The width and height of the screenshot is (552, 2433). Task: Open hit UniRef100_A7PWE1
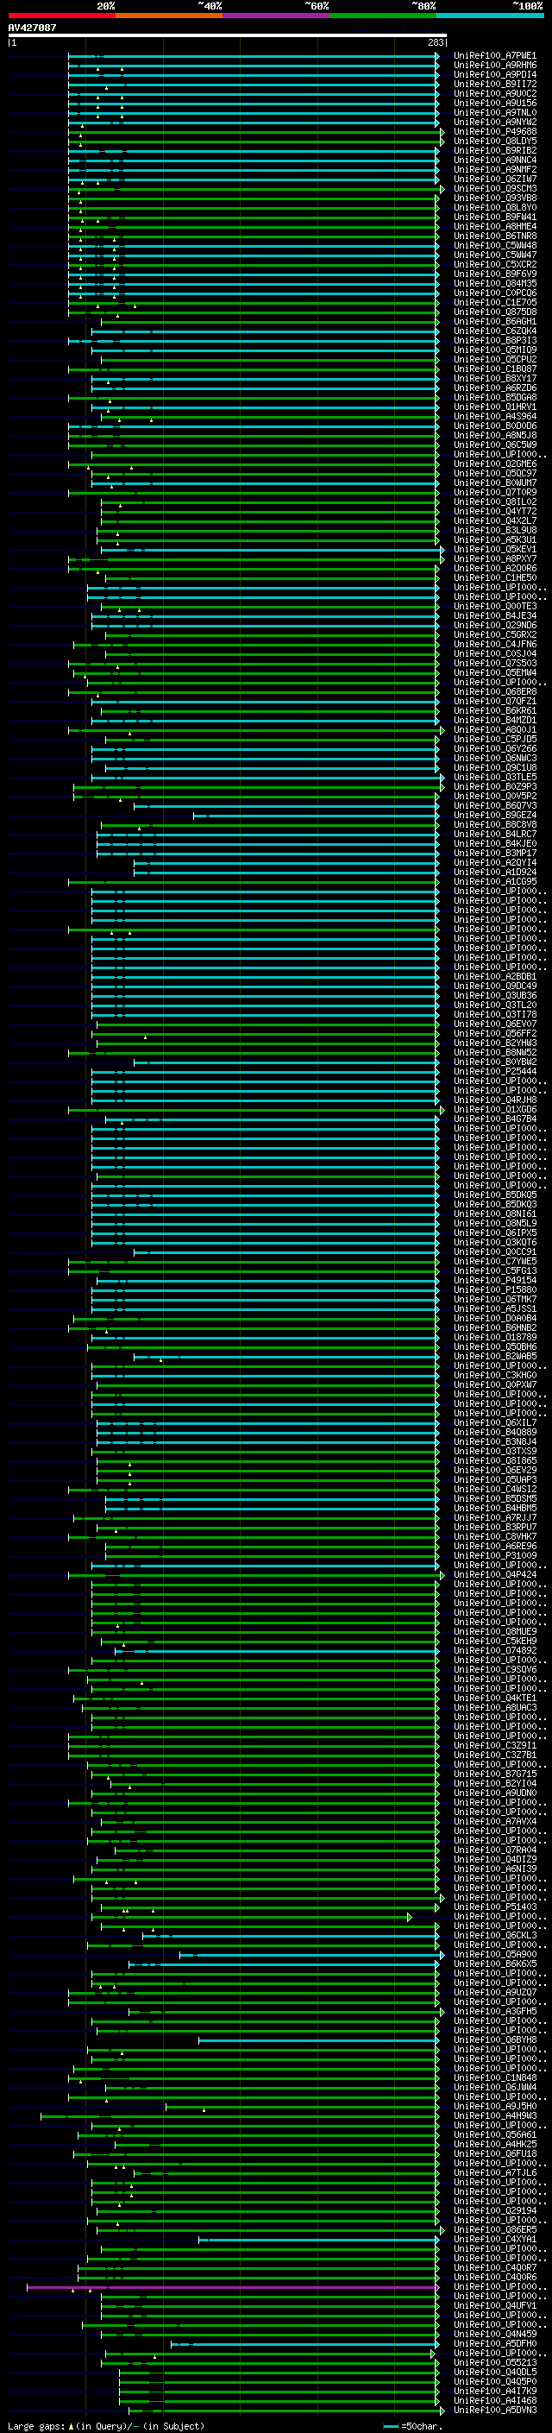(x=494, y=56)
